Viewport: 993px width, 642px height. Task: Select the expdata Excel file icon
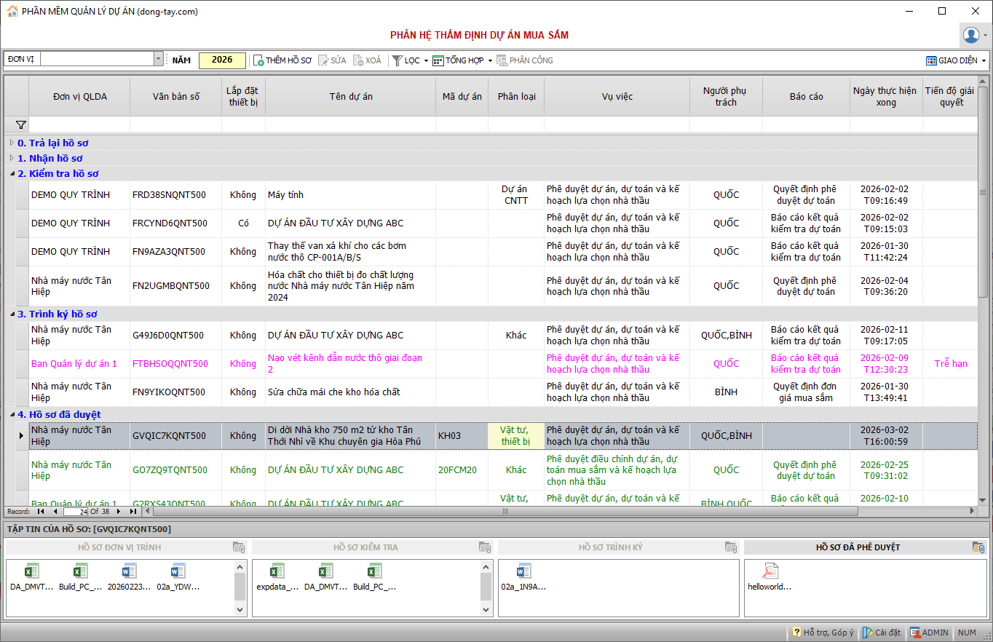pos(277,571)
